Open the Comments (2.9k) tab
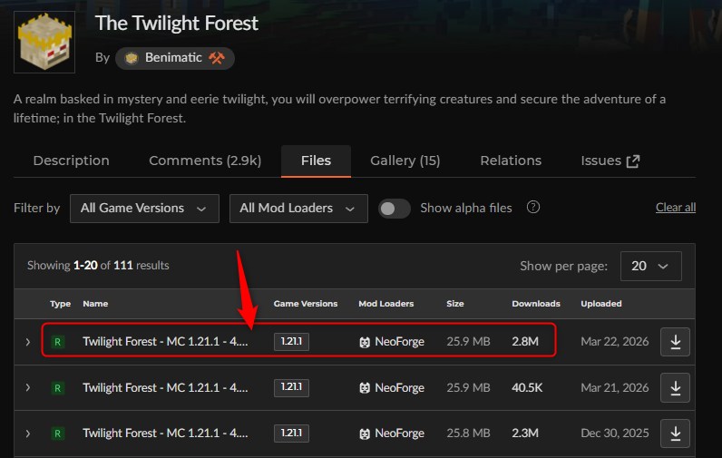 pos(205,161)
